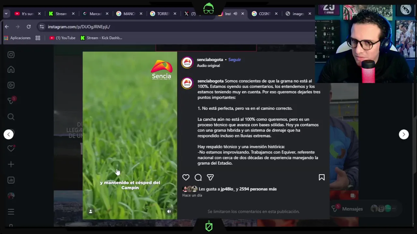The width and height of the screenshot is (417, 234).
Task: Open comment bubble icon on post
Action: [198, 177]
